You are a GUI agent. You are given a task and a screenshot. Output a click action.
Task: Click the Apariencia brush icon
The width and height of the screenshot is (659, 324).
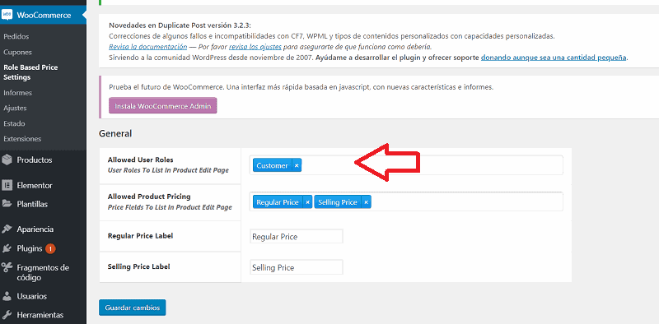(x=7, y=229)
